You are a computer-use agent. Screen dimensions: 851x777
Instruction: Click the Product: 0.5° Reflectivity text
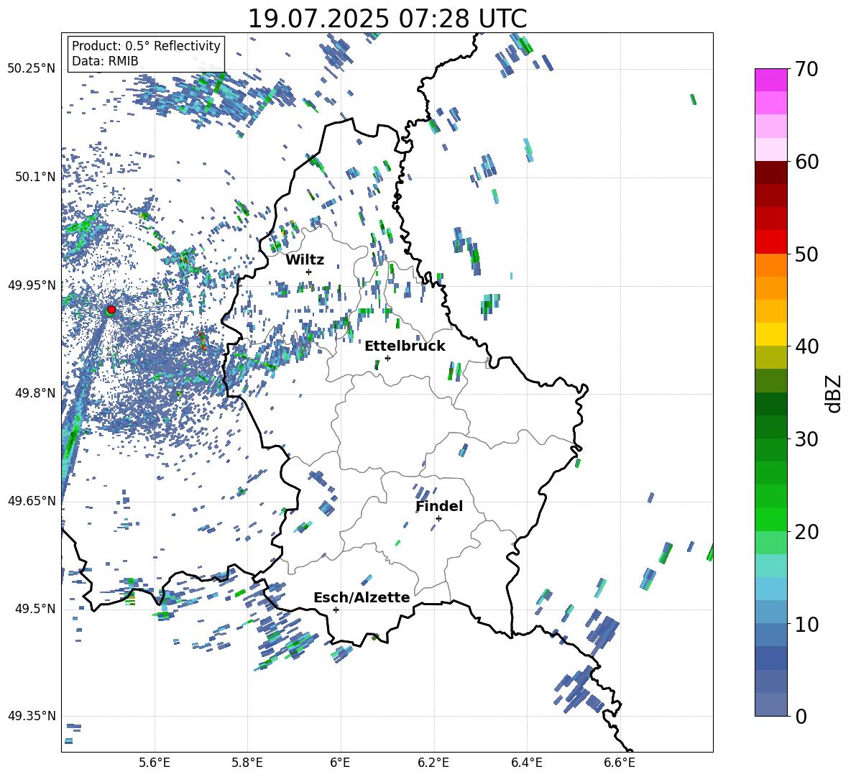pyautogui.click(x=146, y=46)
